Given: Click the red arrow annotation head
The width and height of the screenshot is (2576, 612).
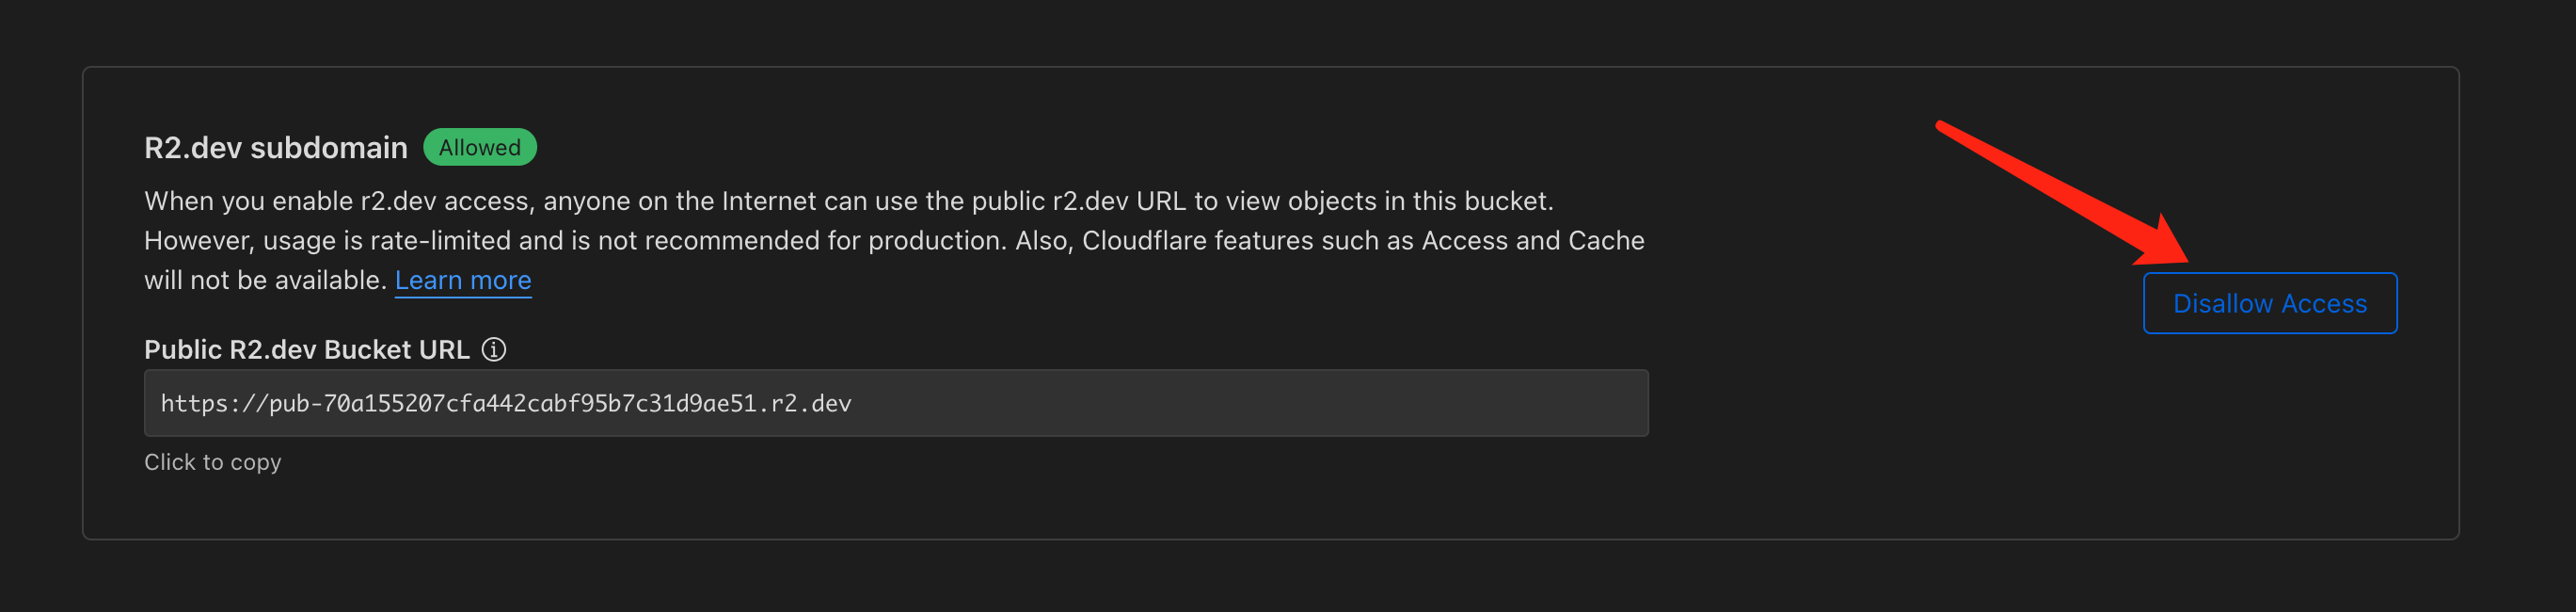Looking at the screenshot, I should pos(2165,243).
